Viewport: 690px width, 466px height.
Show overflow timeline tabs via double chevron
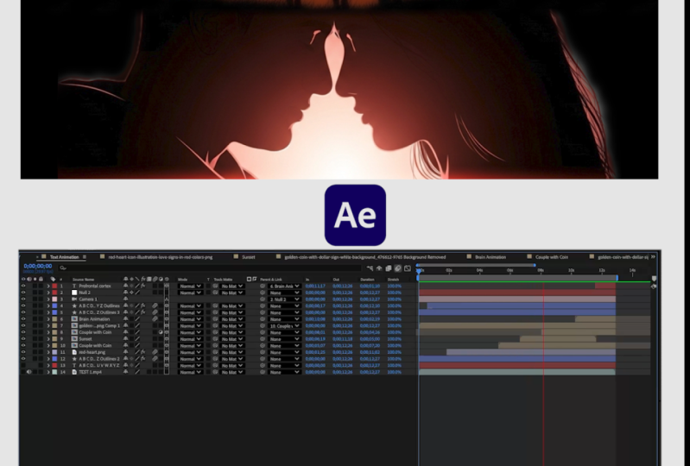[x=654, y=257]
